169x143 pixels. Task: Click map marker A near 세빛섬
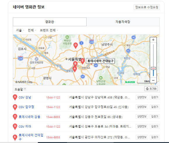pos(75,69)
